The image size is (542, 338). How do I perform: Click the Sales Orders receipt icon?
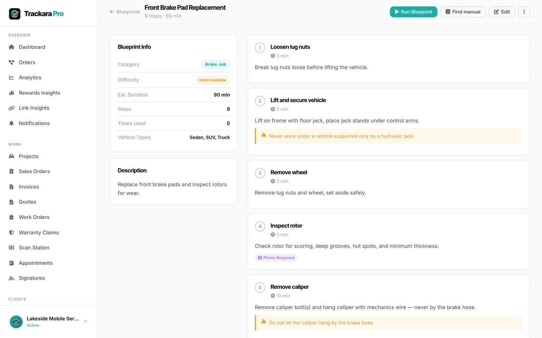pos(12,171)
